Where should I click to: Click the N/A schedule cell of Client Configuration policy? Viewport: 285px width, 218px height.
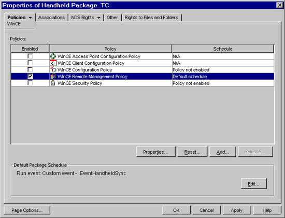pyautogui.click(x=223, y=63)
